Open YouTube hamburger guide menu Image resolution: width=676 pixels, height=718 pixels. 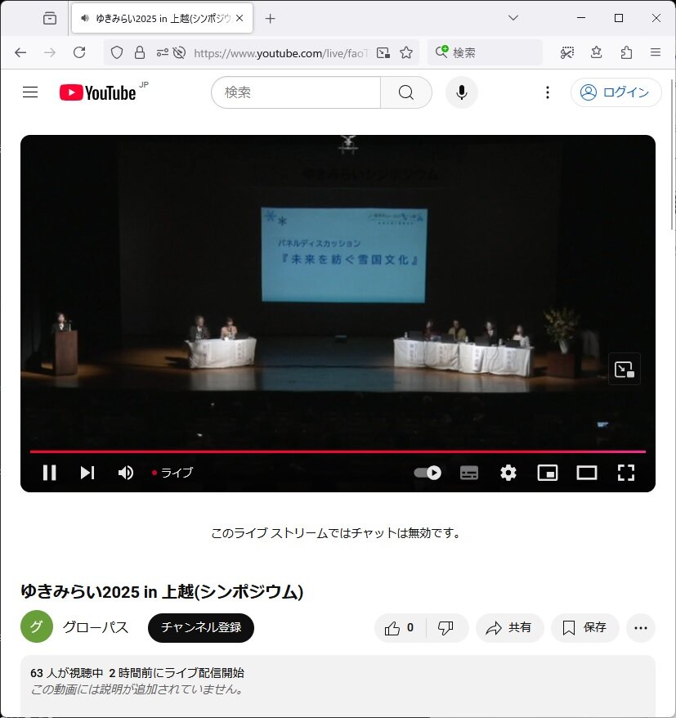point(30,92)
